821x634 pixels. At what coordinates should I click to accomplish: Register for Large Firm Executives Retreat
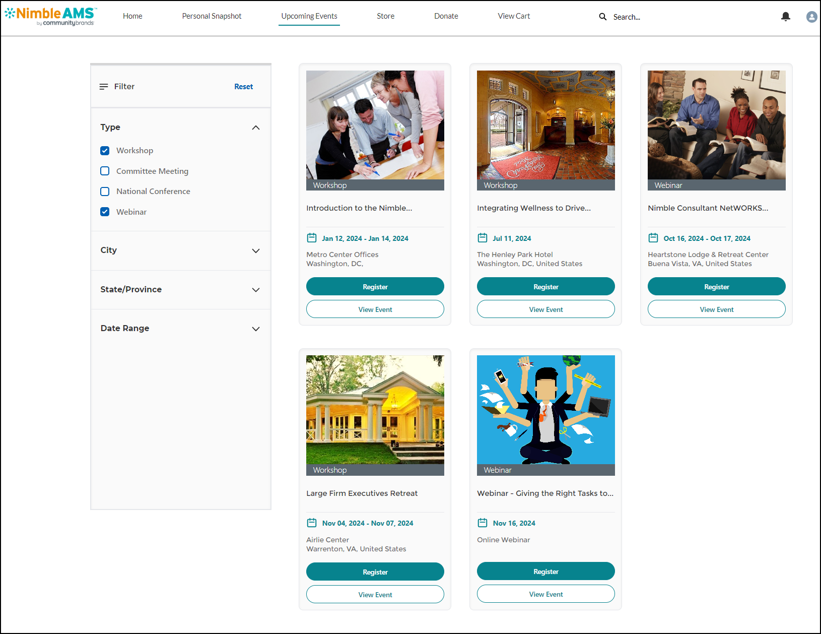pos(375,572)
